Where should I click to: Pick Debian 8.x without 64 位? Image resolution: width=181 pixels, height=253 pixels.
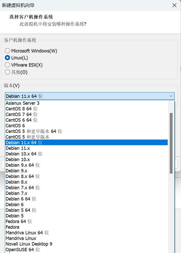coord(87,182)
